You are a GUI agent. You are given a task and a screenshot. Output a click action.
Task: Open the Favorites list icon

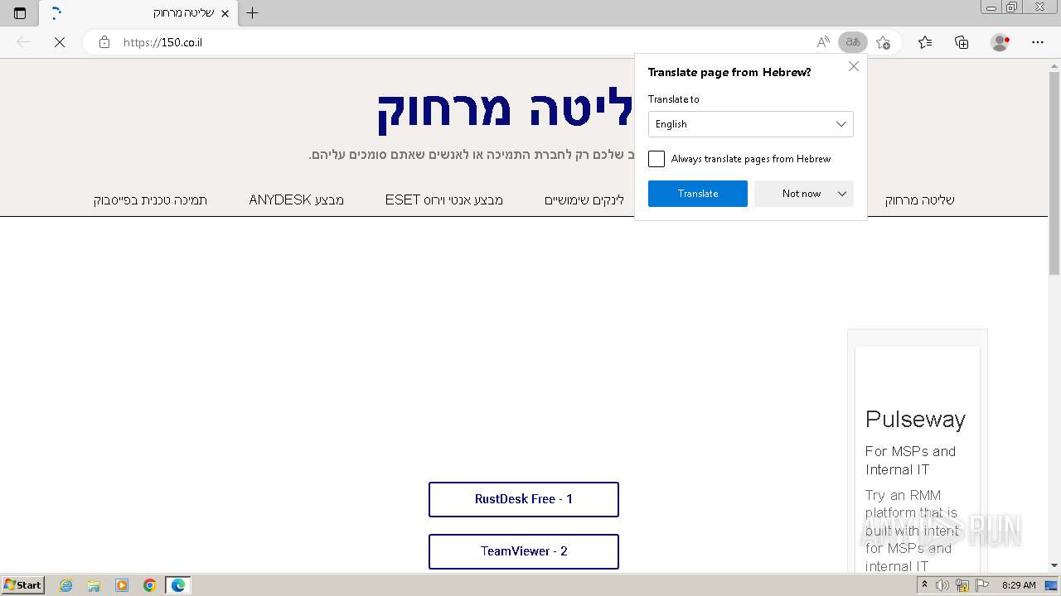pos(925,42)
